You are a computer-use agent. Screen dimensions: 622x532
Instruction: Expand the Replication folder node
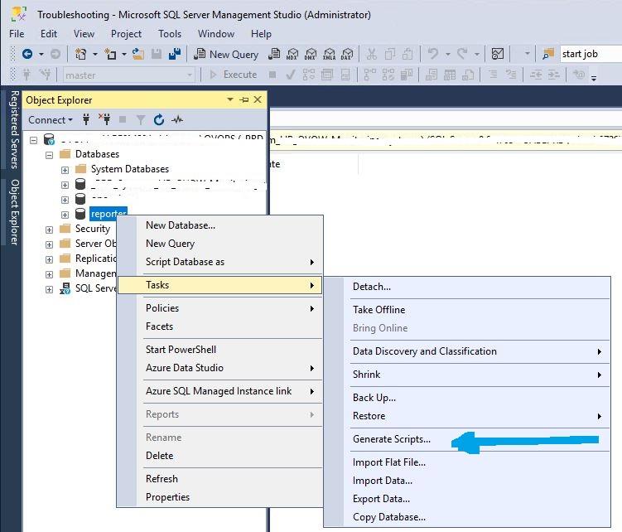[49, 259]
